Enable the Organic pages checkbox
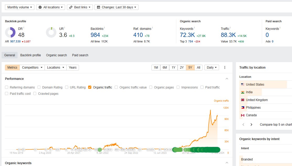 (x=151, y=87)
